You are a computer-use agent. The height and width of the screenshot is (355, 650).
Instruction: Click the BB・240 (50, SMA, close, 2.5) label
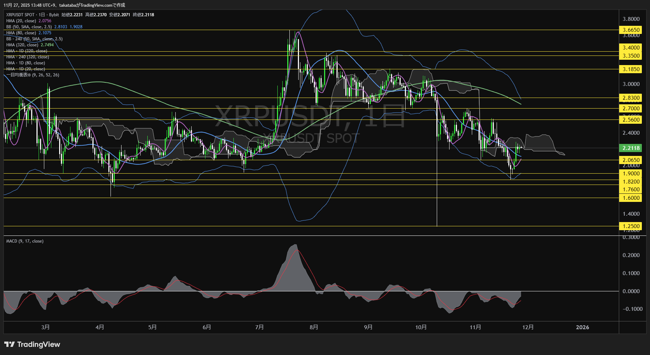(x=34, y=39)
